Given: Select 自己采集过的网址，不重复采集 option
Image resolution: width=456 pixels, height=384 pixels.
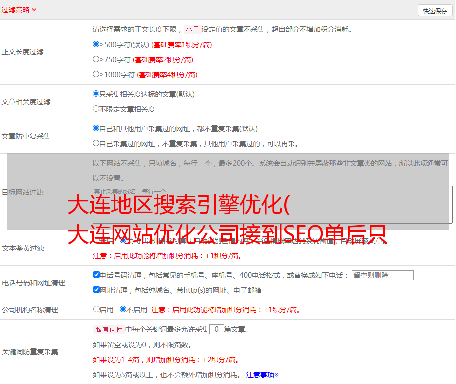Looking at the screenshot, I should click(x=96, y=143).
